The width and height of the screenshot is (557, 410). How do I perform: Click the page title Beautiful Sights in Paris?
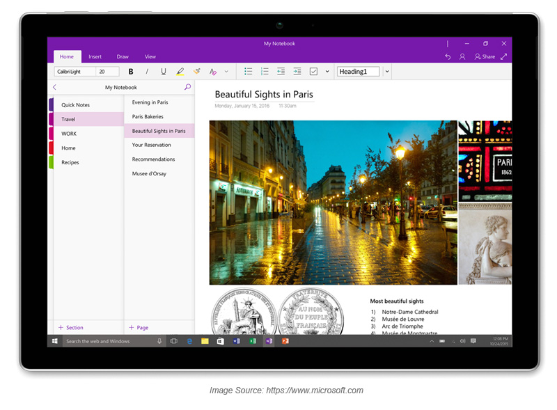[264, 94]
